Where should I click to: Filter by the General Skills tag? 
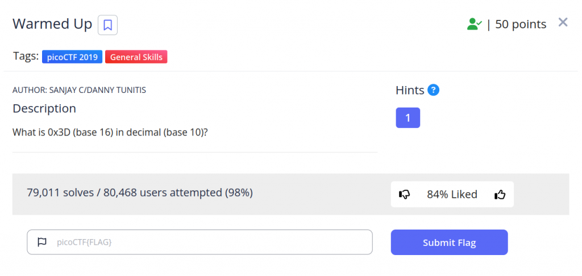136,57
